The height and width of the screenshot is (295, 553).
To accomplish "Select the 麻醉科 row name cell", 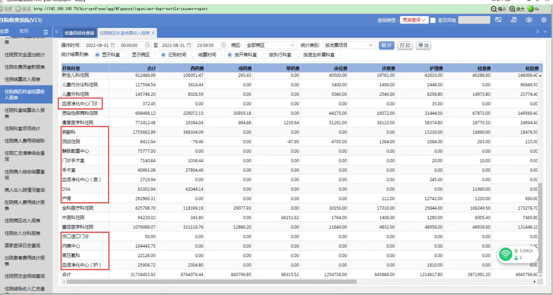I will [85, 132].
